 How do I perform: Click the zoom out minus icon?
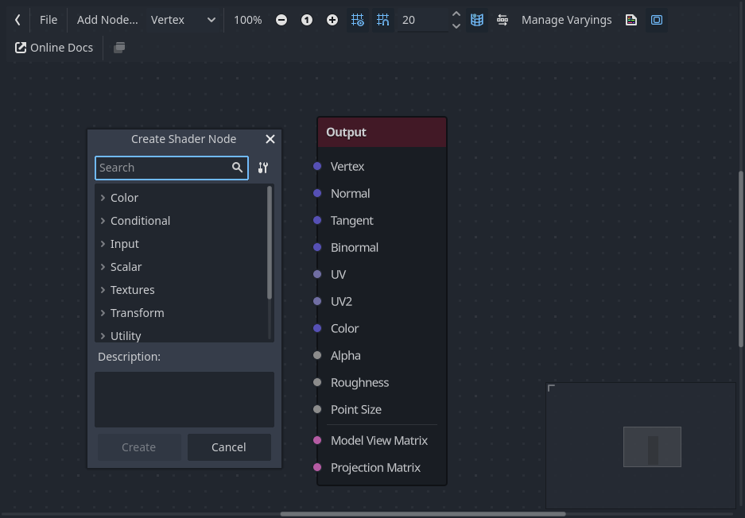tap(281, 20)
